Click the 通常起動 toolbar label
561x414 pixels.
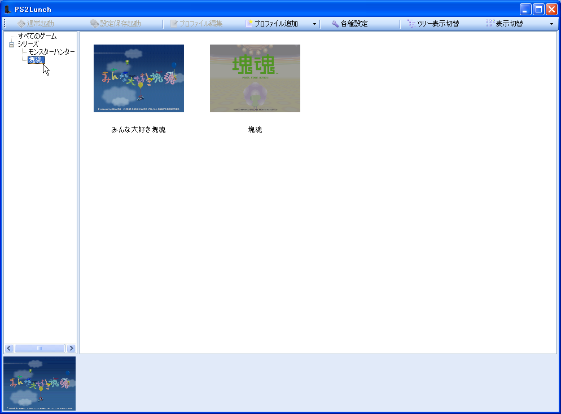(41, 24)
